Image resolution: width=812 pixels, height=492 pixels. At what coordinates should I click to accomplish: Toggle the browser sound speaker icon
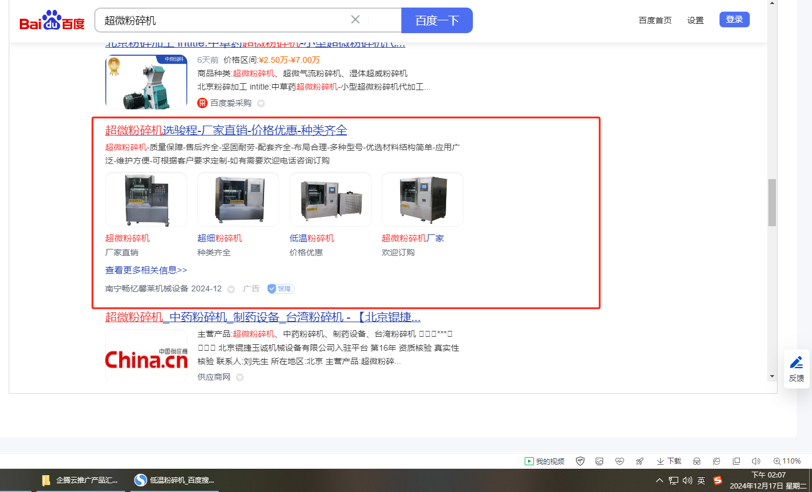click(756, 461)
